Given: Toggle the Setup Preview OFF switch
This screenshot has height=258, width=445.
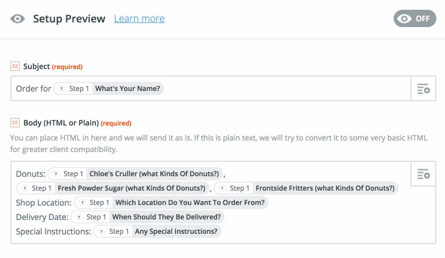Looking at the screenshot, I should [x=414, y=18].
